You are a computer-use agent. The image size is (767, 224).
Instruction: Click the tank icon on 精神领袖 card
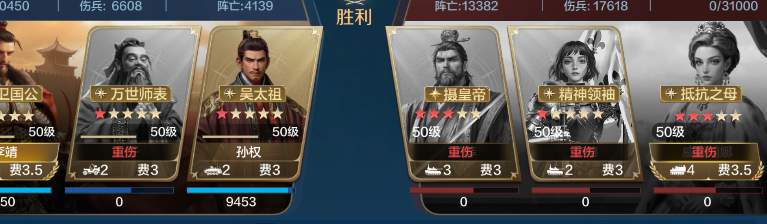555,170
